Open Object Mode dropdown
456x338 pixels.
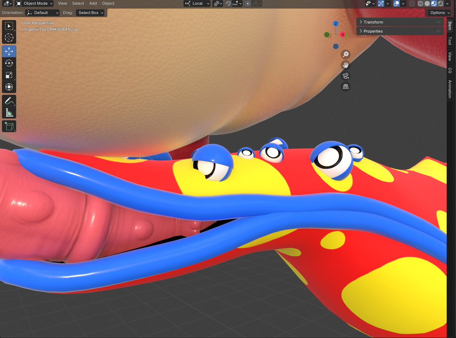coord(35,3)
